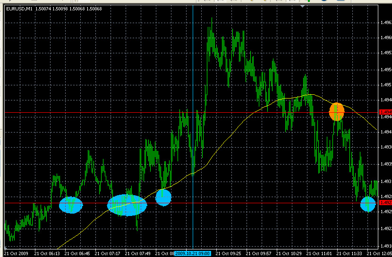Click the 21 Oct 06:13 time axis label
Screen dimensions: 392x257
coord(47,253)
